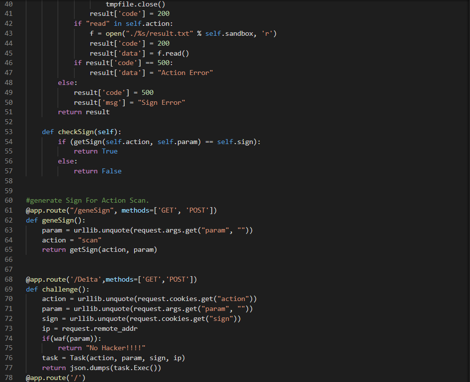Click line number 61 in the gutter

click(8, 210)
